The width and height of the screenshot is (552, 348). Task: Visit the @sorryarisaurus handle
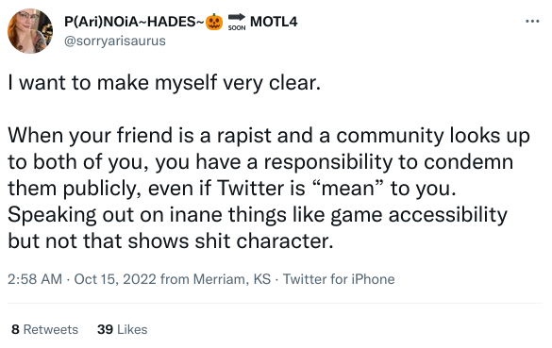[115, 41]
